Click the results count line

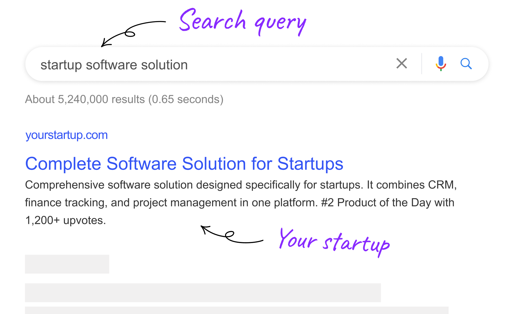coord(124,99)
